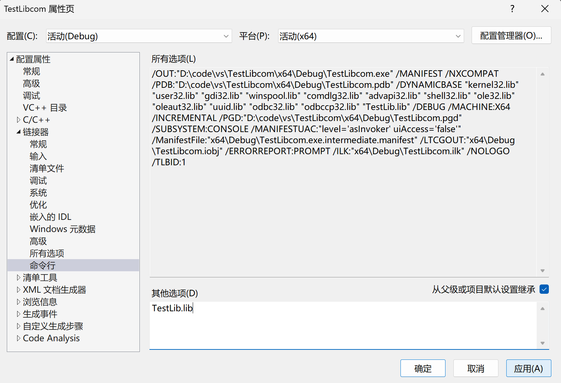Select the 所有选项 tree item

(x=47, y=253)
